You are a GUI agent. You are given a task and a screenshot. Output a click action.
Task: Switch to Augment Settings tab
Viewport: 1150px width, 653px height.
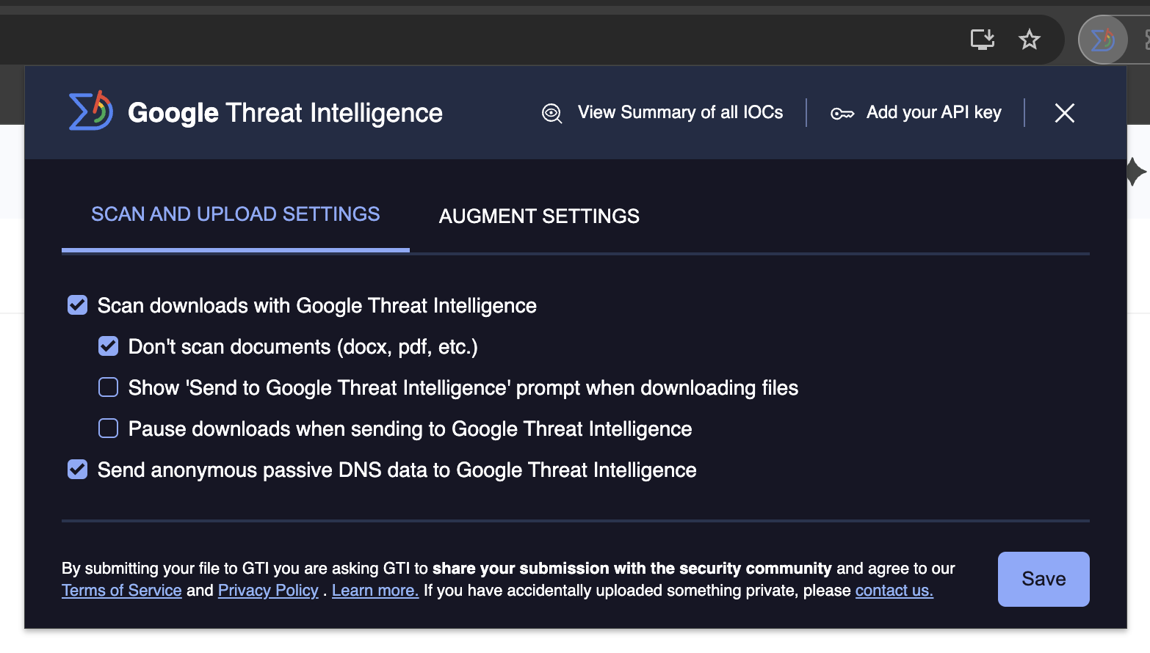click(539, 216)
